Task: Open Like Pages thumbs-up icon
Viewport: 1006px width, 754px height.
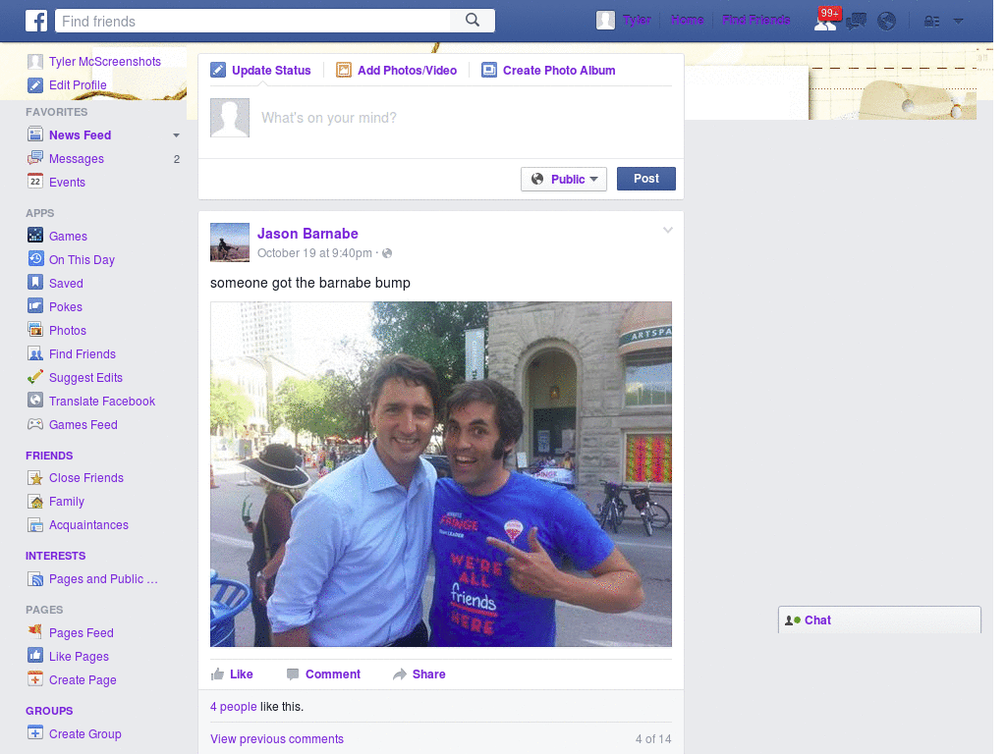Action: pos(35,656)
